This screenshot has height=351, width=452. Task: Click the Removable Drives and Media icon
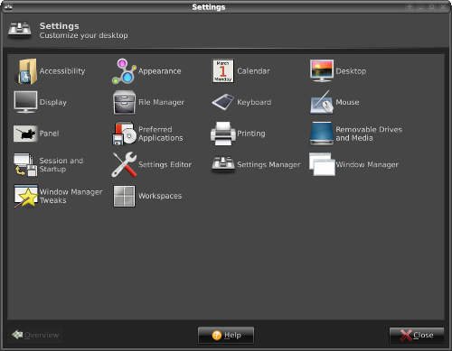[x=322, y=134]
